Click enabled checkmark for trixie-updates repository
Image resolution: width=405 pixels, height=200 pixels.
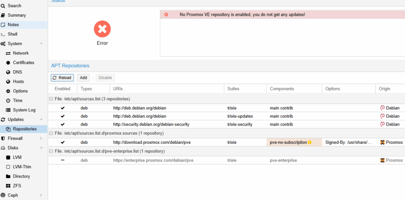coord(62,116)
